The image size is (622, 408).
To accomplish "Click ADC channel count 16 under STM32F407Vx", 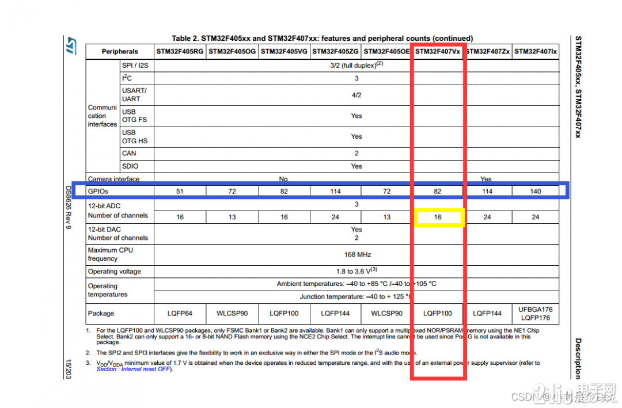I will tap(438, 218).
